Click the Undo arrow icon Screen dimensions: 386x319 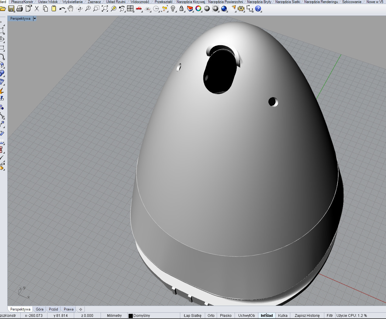62,9
